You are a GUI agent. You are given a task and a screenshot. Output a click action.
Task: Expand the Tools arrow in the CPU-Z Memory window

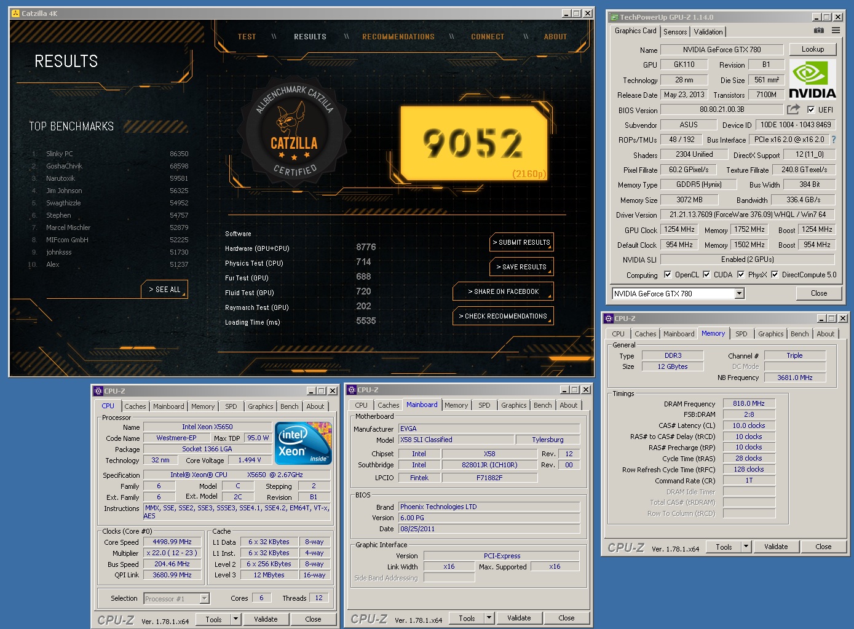746,547
